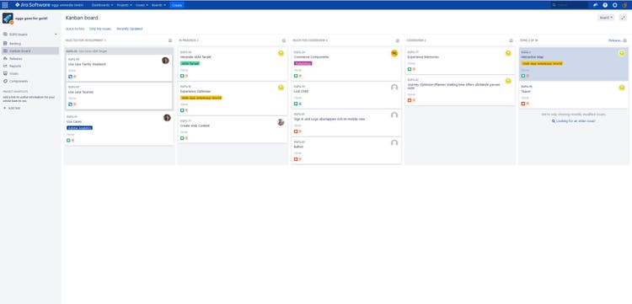The height and width of the screenshot is (304, 632).
Task: Expand the board switcher in sidebar
Action: (56, 35)
